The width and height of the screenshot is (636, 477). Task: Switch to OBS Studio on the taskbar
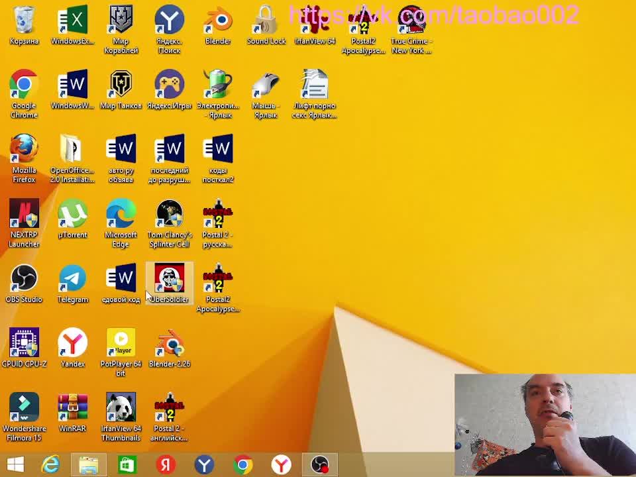point(319,464)
